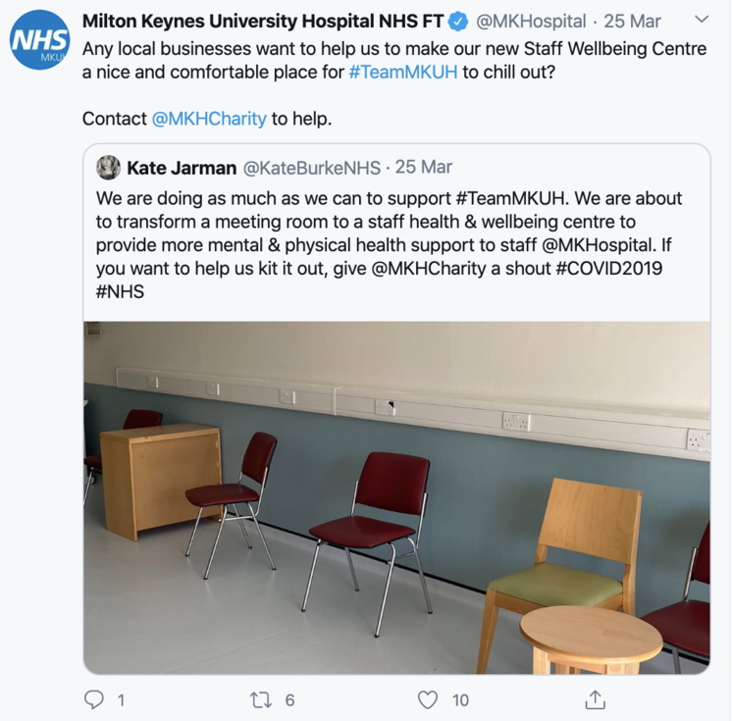
Task: Open Kate Jarman's small profile picture
Action: tap(108, 167)
